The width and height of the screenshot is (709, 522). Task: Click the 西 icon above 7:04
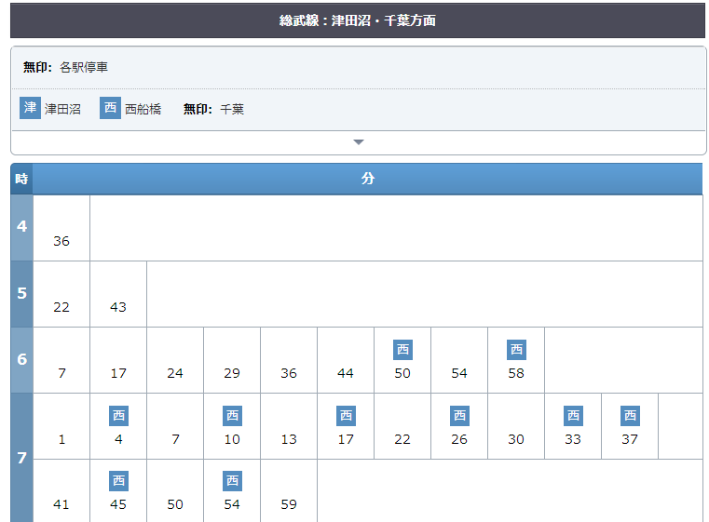[118, 416]
